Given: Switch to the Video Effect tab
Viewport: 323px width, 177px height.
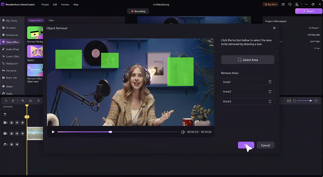Looking at the screenshot, I should (x=36, y=20).
